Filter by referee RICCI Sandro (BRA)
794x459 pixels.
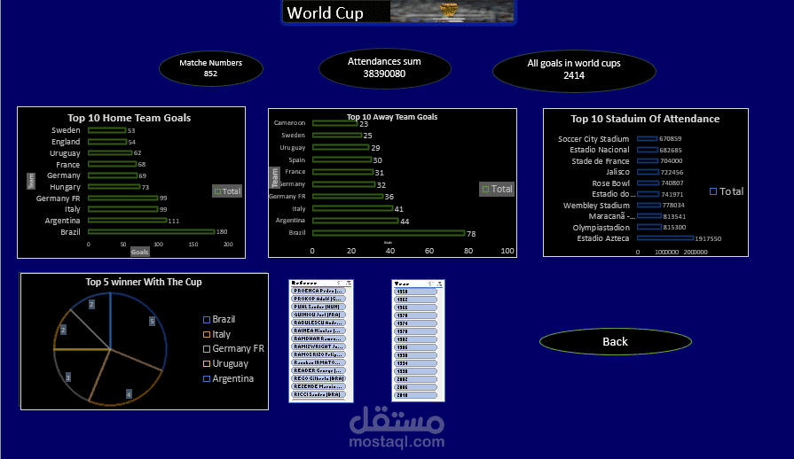tap(318, 394)
